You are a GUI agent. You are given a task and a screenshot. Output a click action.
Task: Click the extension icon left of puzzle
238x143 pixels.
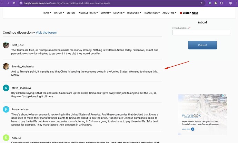click(x=216, y=3)
